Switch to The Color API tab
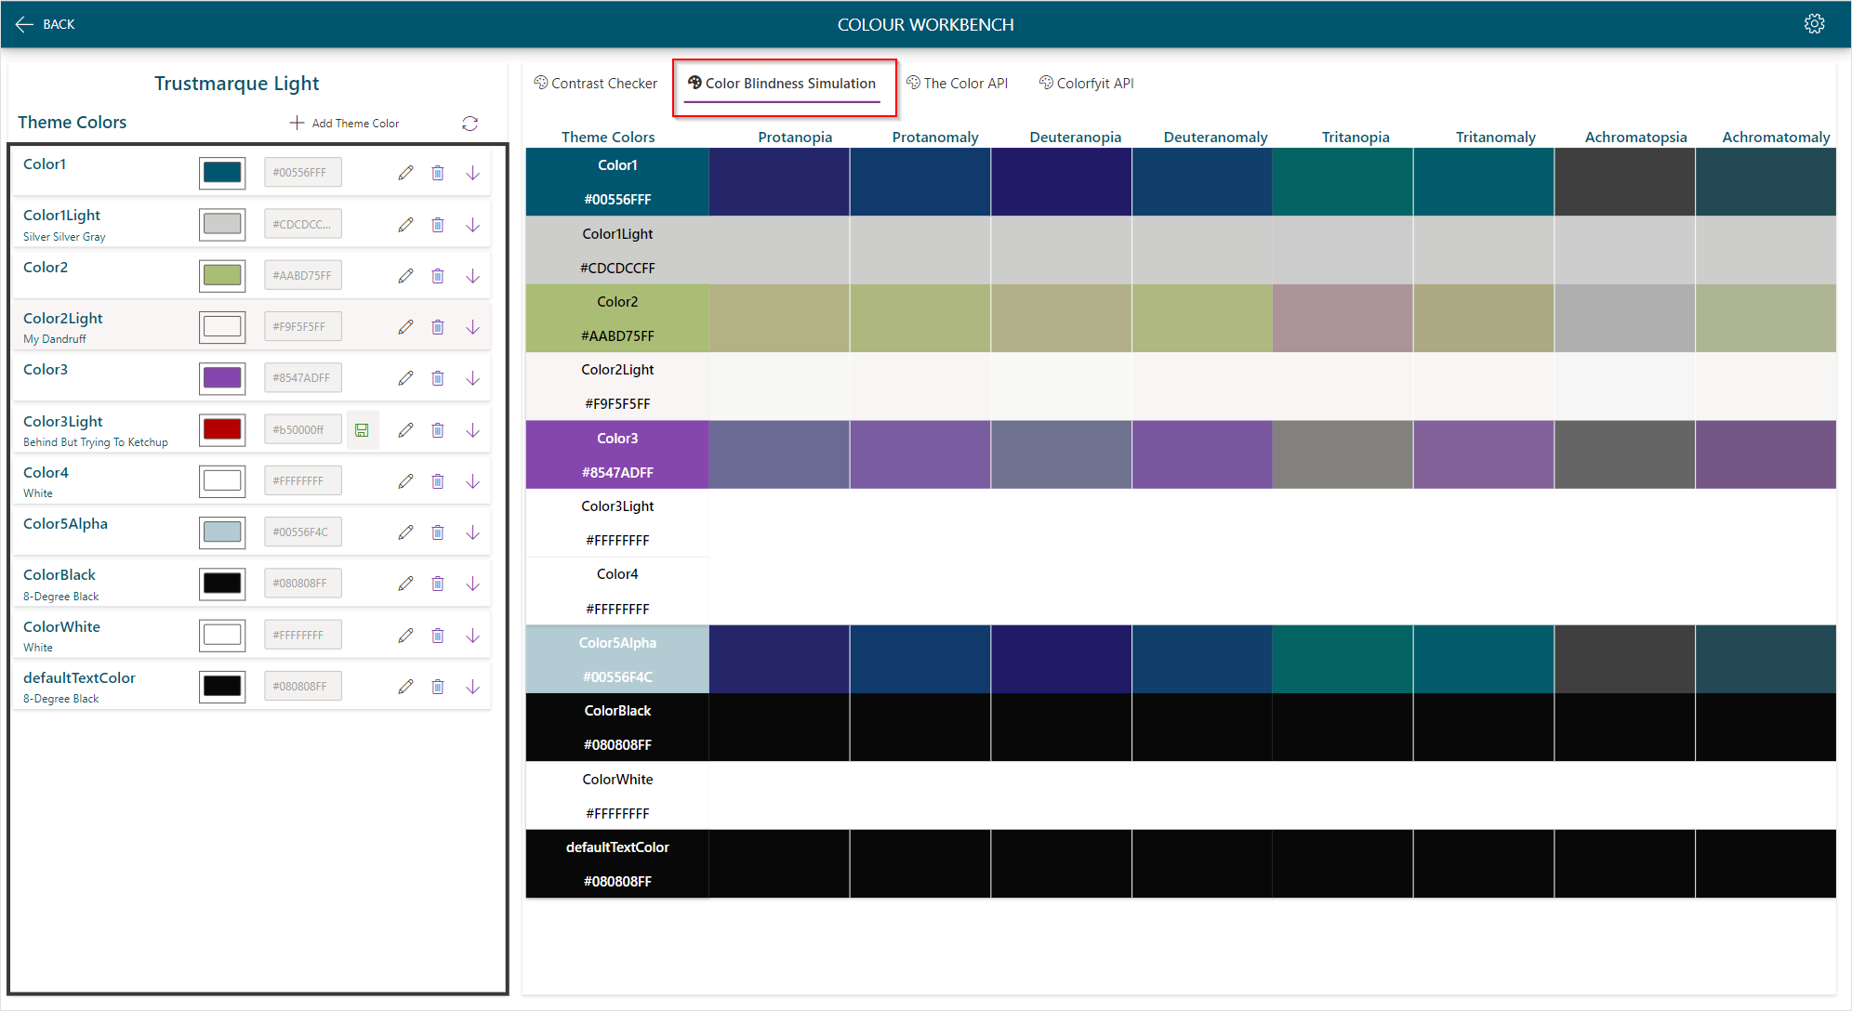Image resolution: width=1852 pixels, height=1011 pixels. pyautogui.click(x=957, y=84)
